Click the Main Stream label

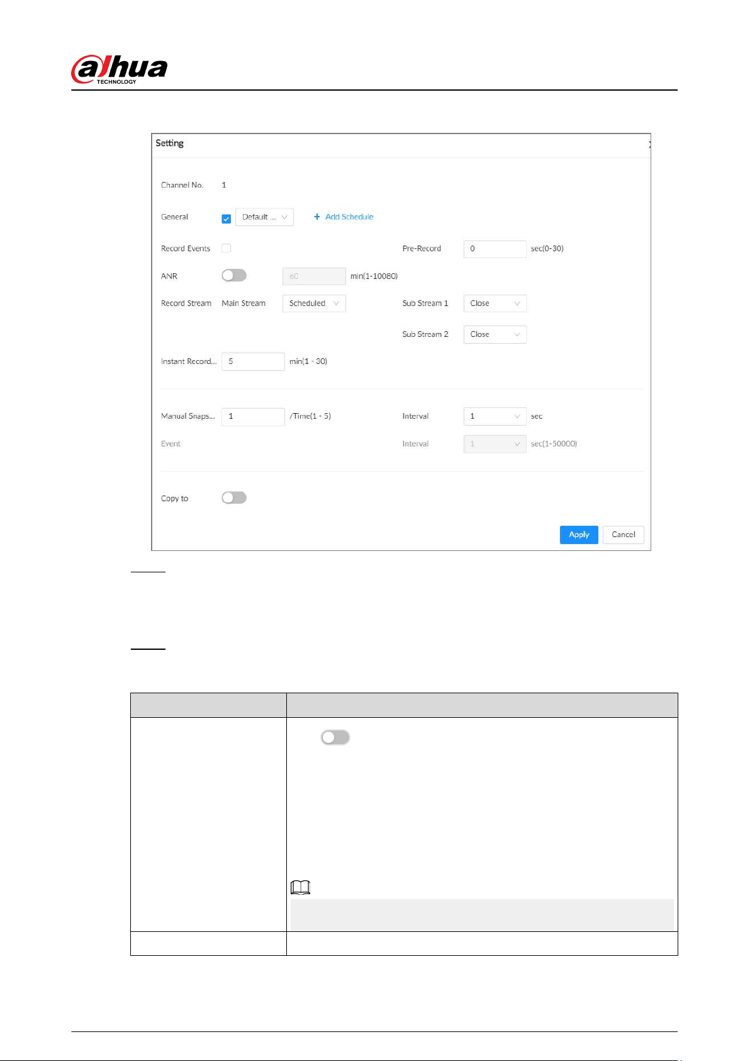pos(243,303)
